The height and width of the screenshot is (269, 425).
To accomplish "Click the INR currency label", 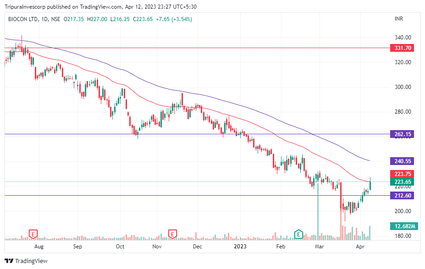I will pos(399,19).
